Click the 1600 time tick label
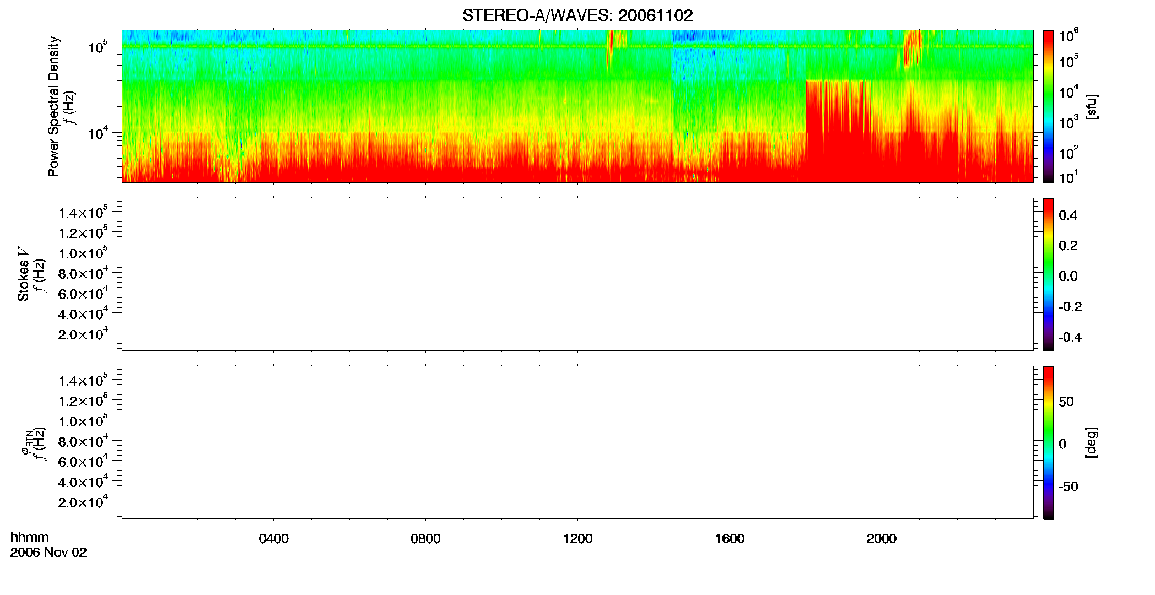1155x595 pixels. click(730, 539)
